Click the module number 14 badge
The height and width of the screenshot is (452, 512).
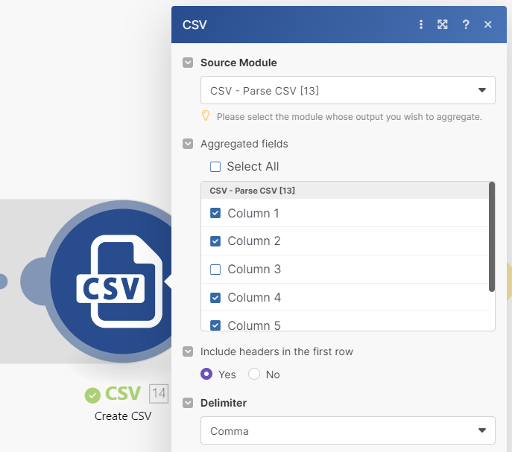159,393
